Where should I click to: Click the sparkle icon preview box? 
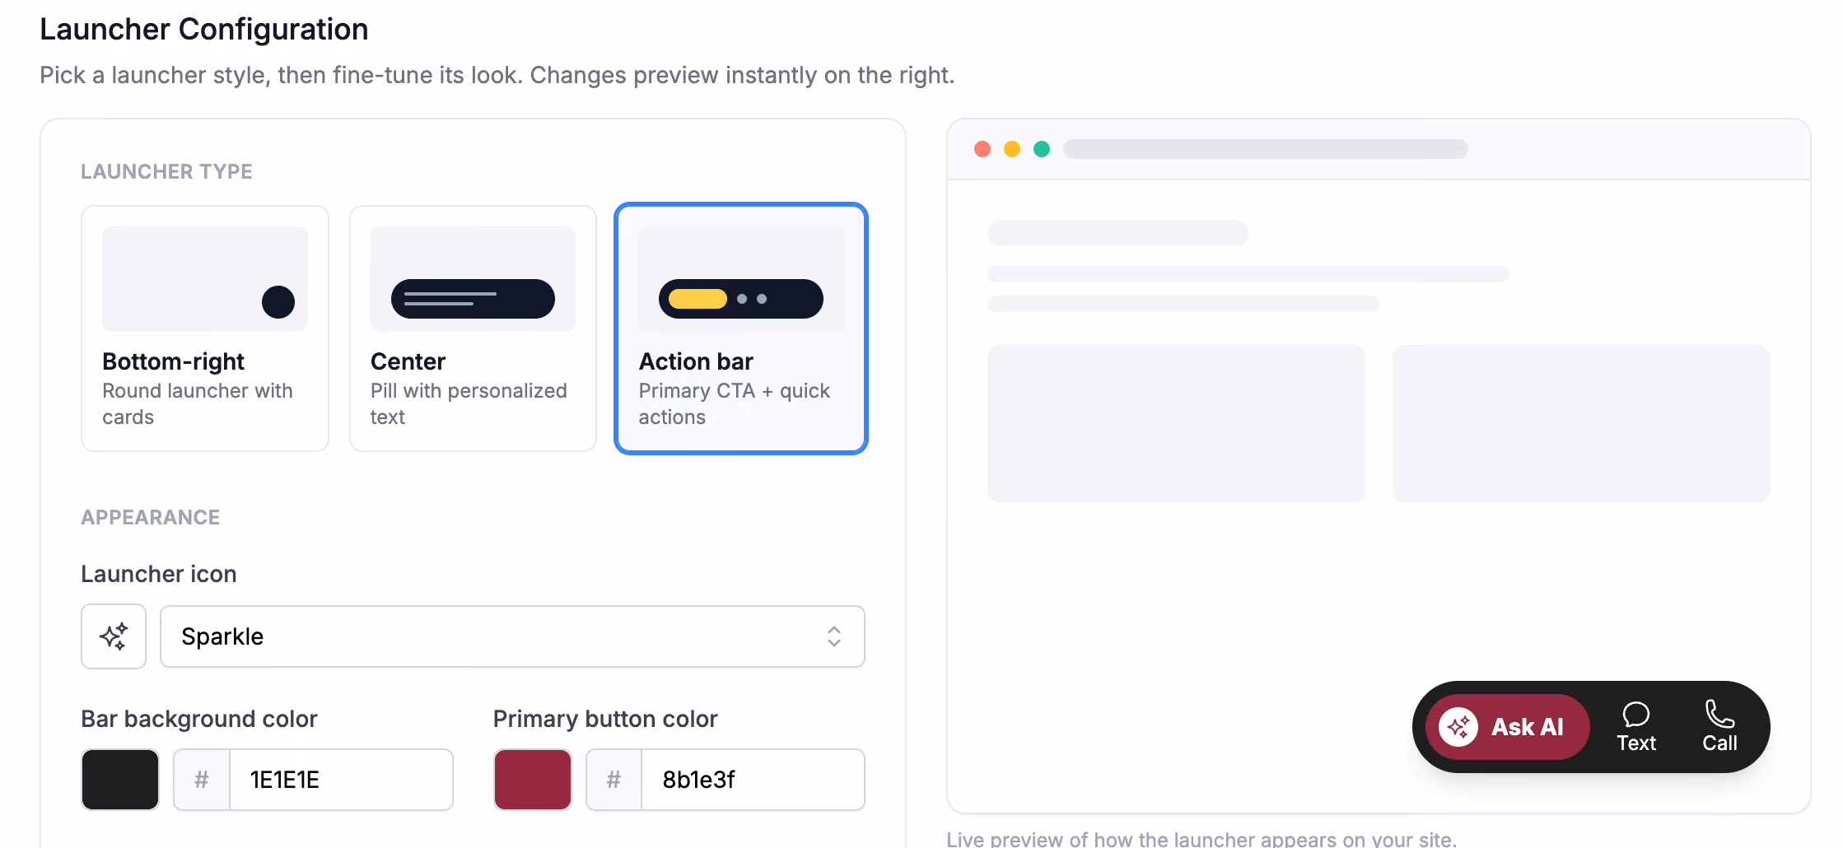click(x=114, y=636)
